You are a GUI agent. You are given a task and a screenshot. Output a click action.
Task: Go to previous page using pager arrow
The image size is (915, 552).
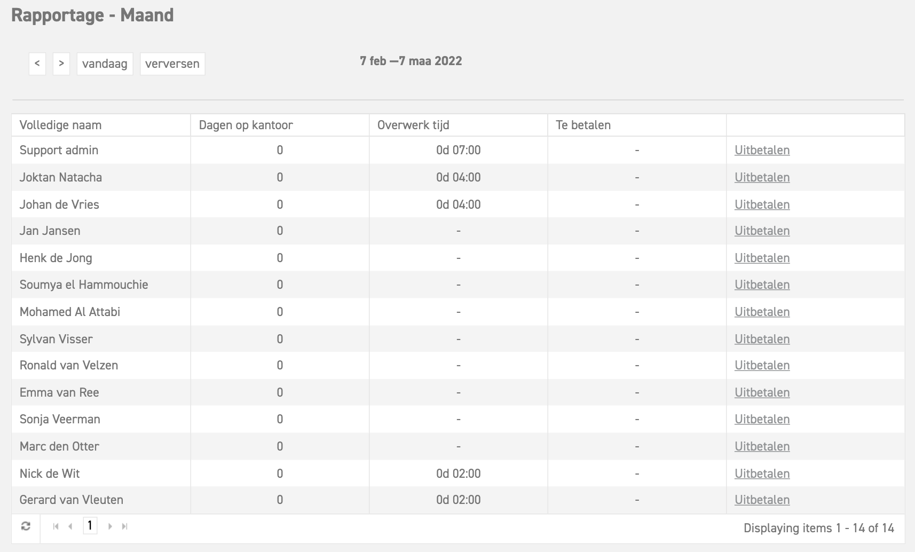[70, 526]
